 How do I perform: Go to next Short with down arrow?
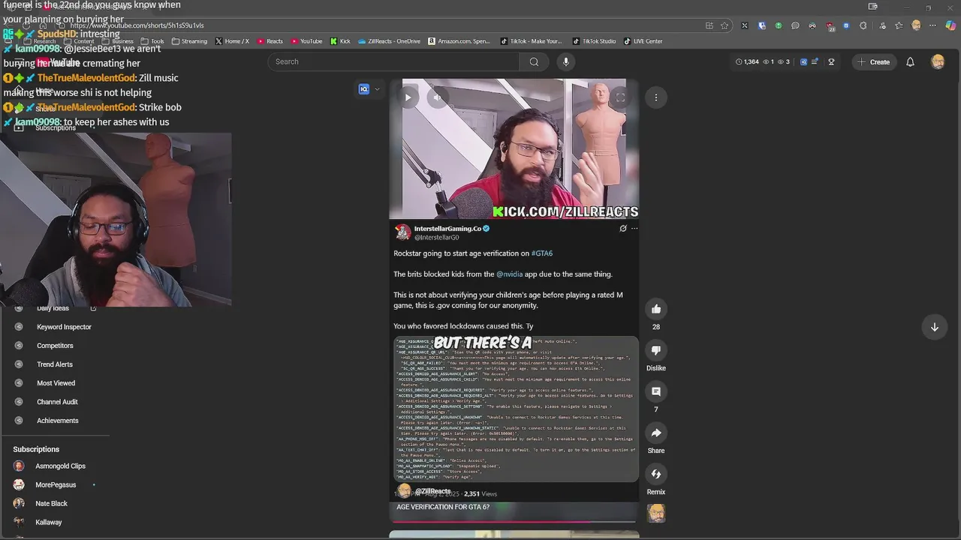pyautogui.click(x=935, y=327)
